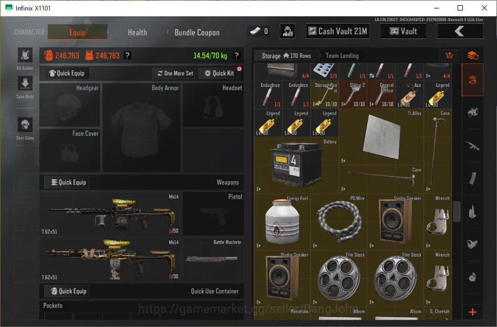Select the upright Cane item
Image resolution: width=497 pixels, height=327 pixels.
tap(438, 151)
